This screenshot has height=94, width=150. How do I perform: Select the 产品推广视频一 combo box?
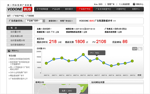click(35, 21)
